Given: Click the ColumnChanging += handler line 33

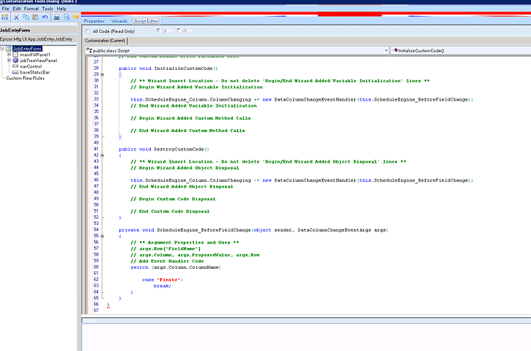Looking at the screenshot, I should (302, 99).
